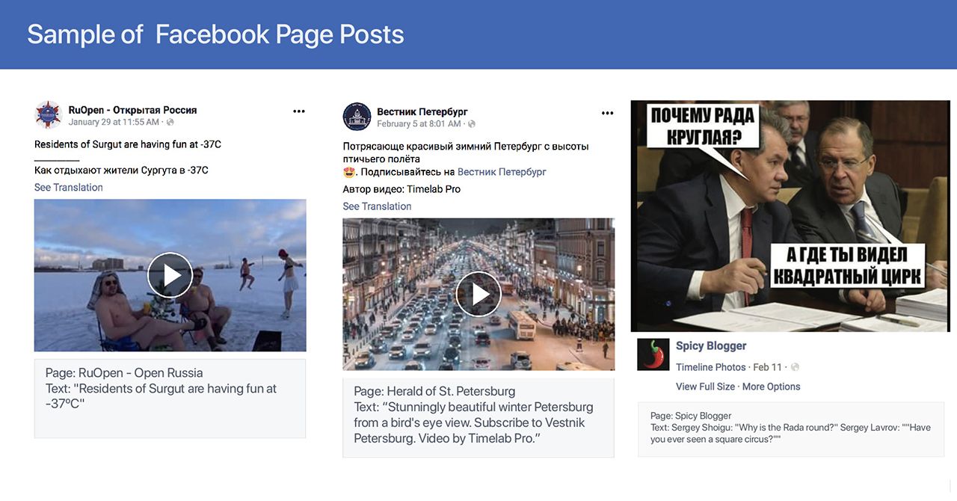
Task: Click globe privacy icon on Вестник Петербург post
Action: (472, 124)
